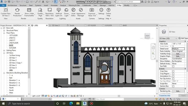The width and height of the screenshot is (188, 106).
Task: Open the Main Model design options dropdown
Action: pyautogui.click(x=110, y=99)
